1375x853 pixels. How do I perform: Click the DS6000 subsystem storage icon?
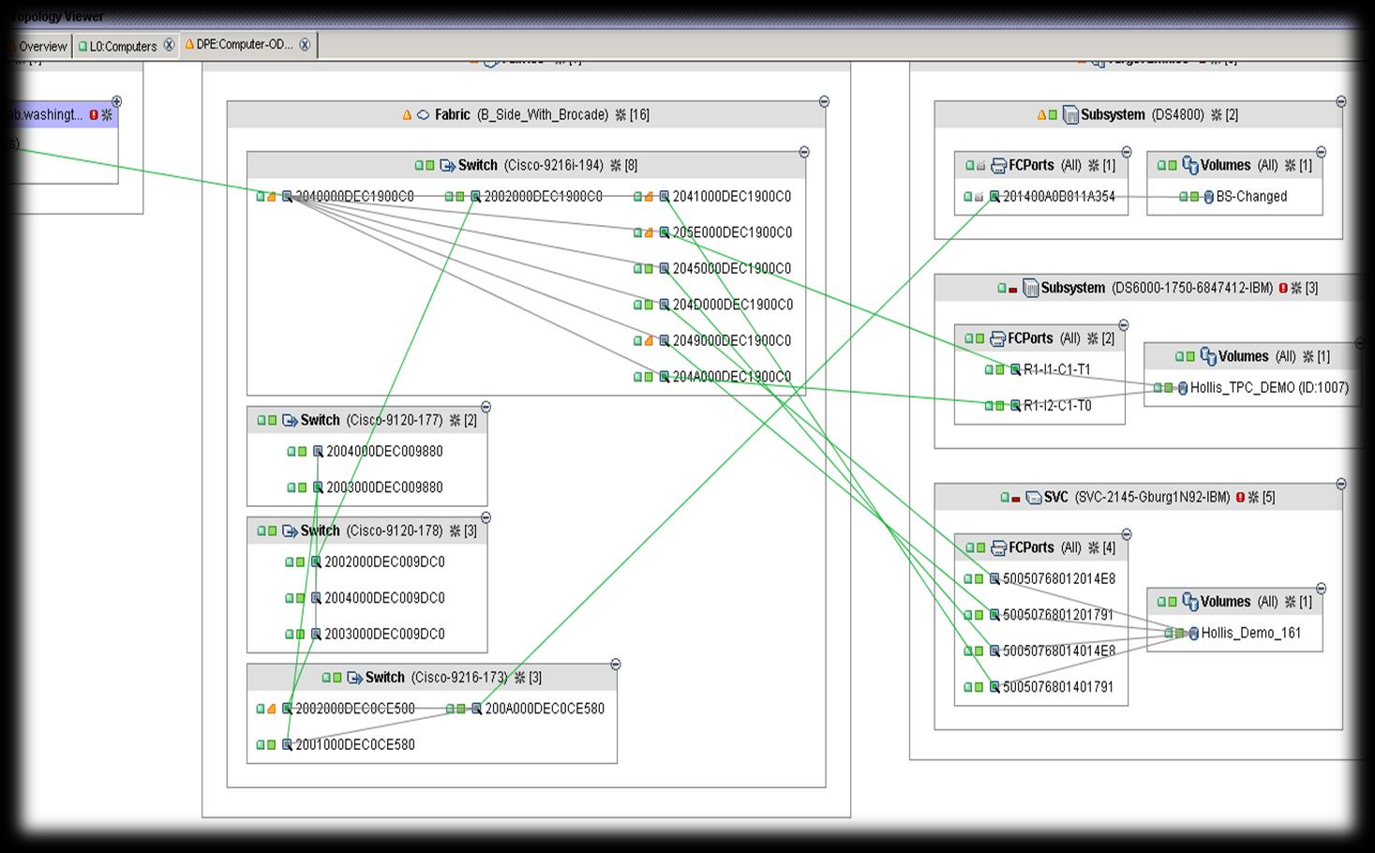[x=1030, y=288]
